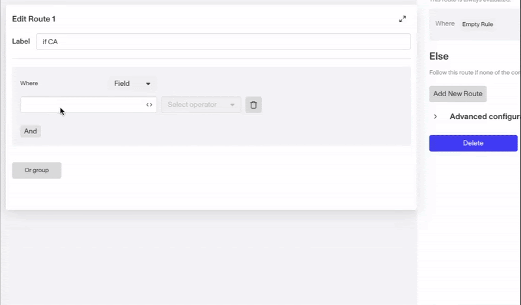The height and width of the screenshot is (305, 521).
Task: Add an And condition
Action: tap(31, 131)
